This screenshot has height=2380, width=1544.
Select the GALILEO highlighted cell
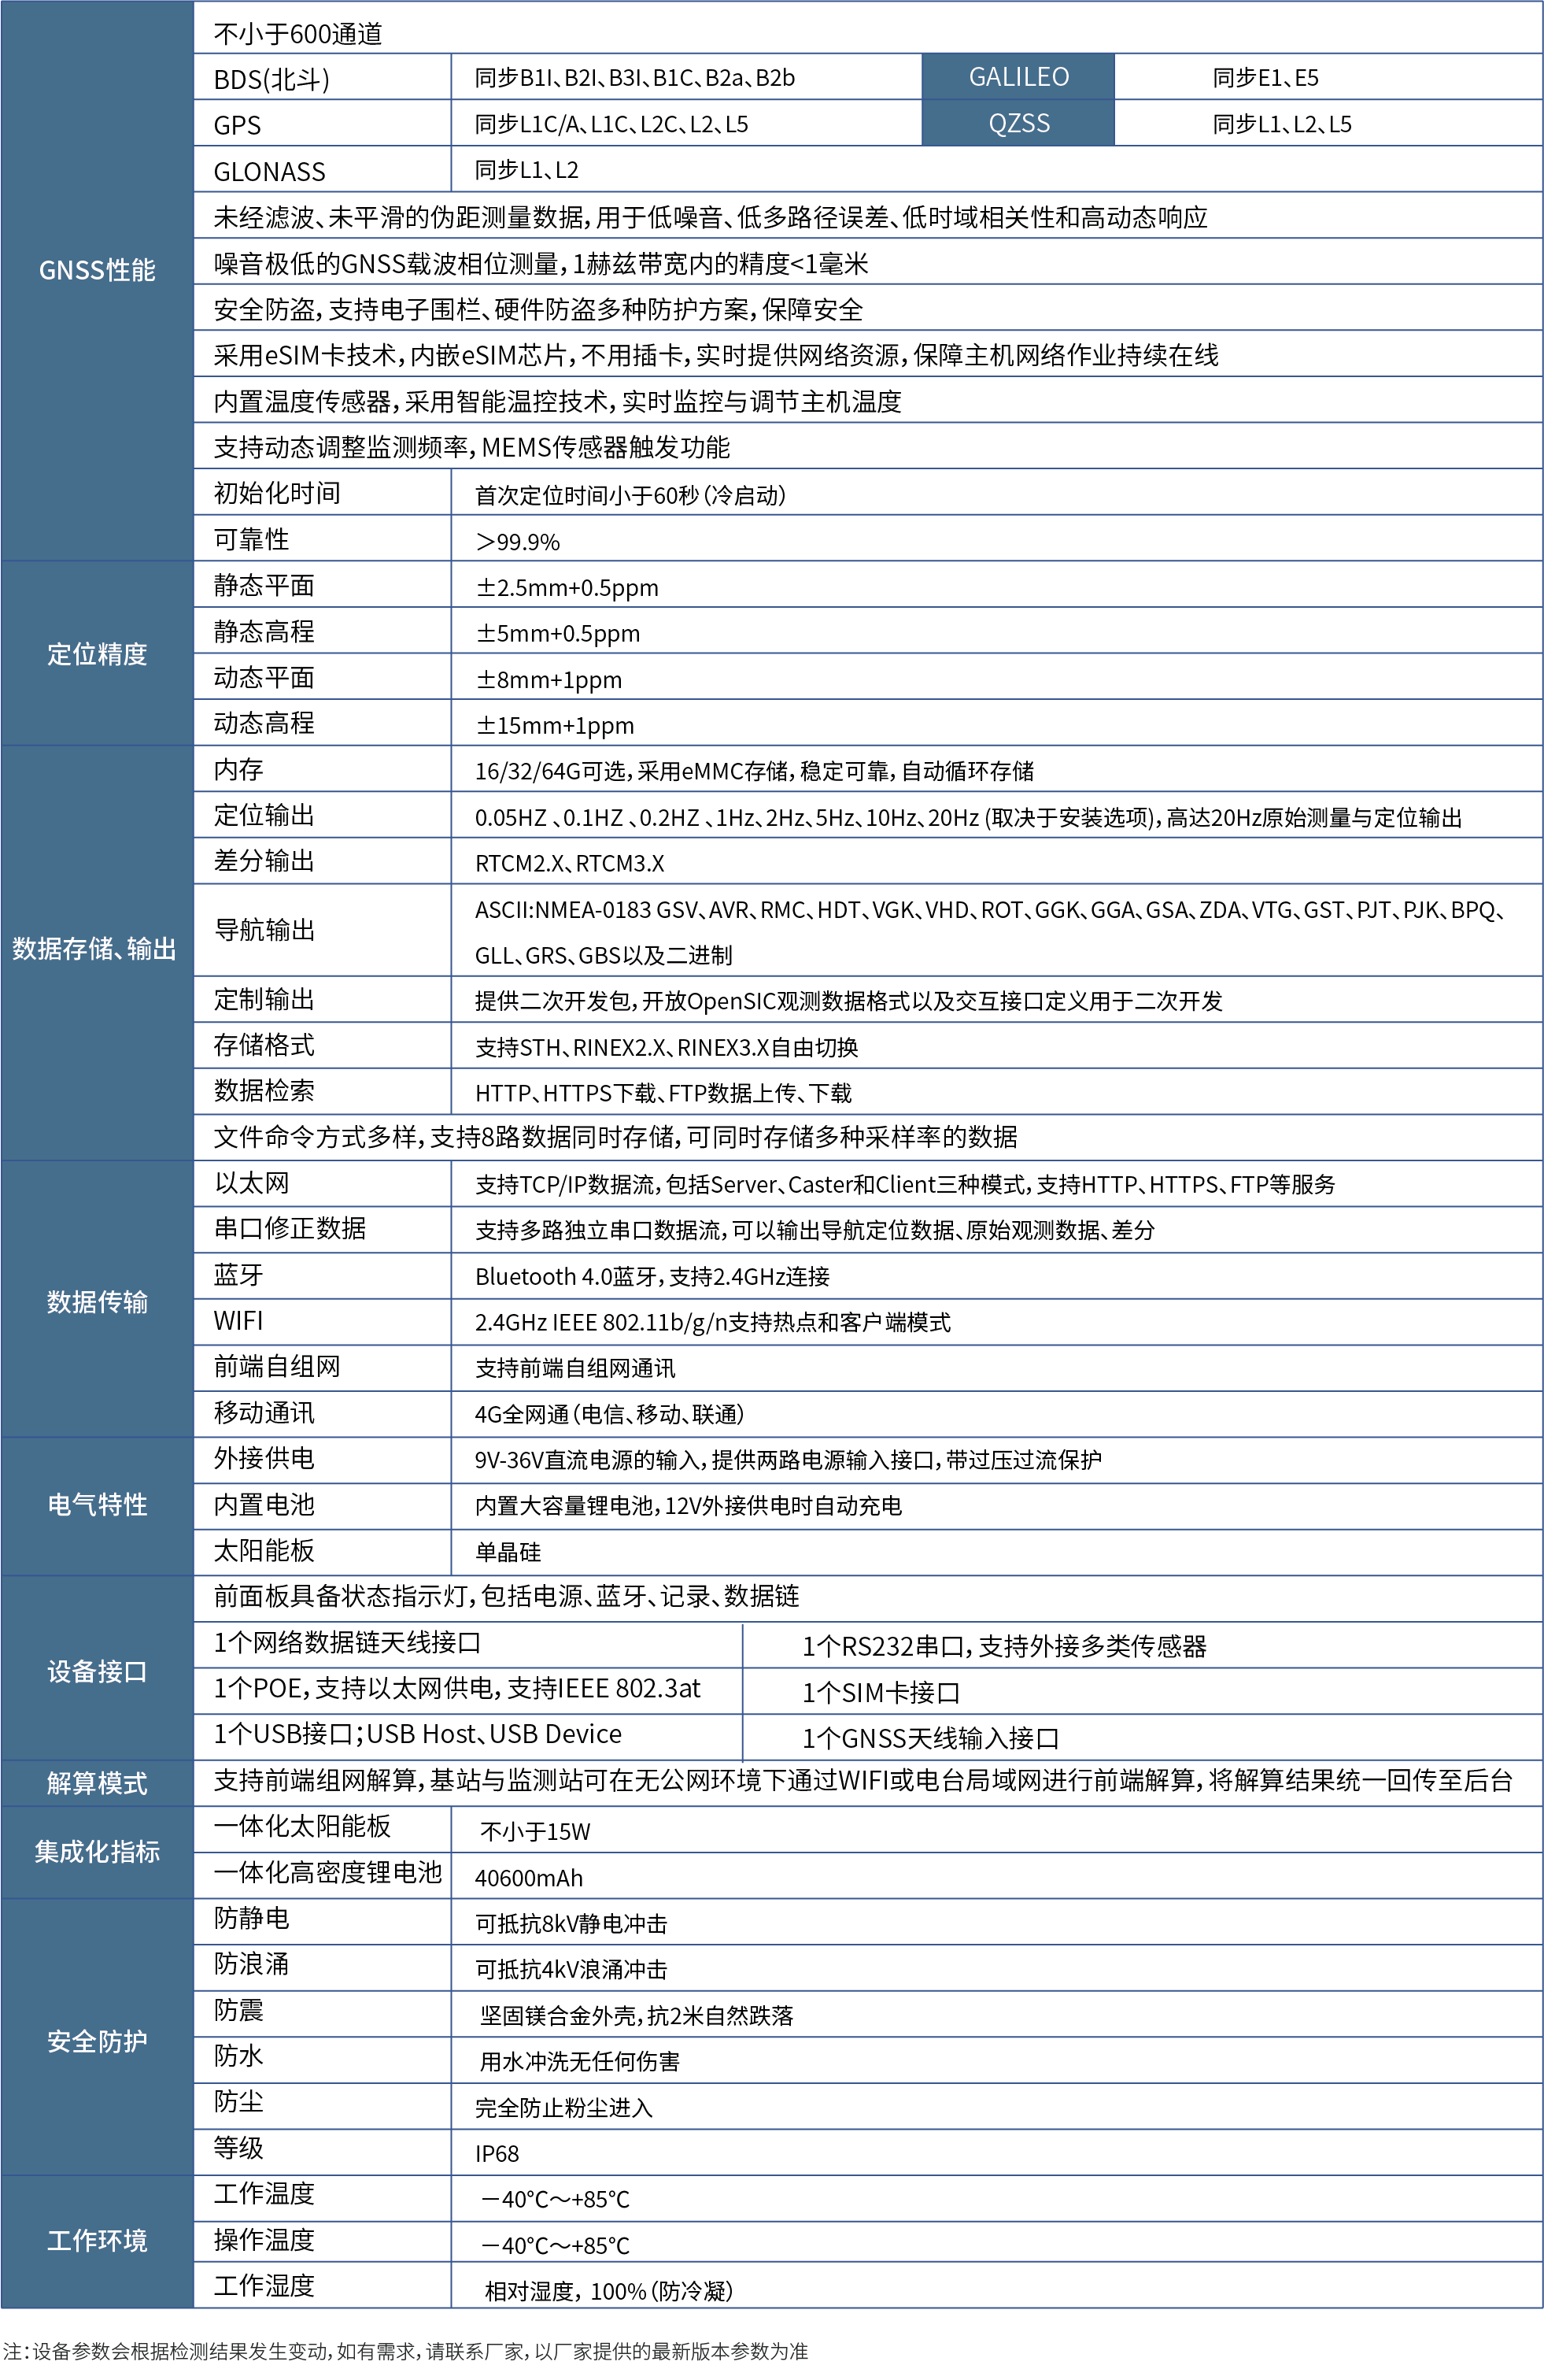[x=1018, y=77]
